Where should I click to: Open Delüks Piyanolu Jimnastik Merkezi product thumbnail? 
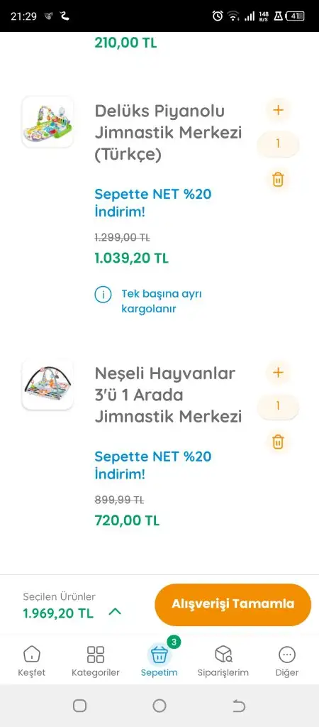pos(47,122)
